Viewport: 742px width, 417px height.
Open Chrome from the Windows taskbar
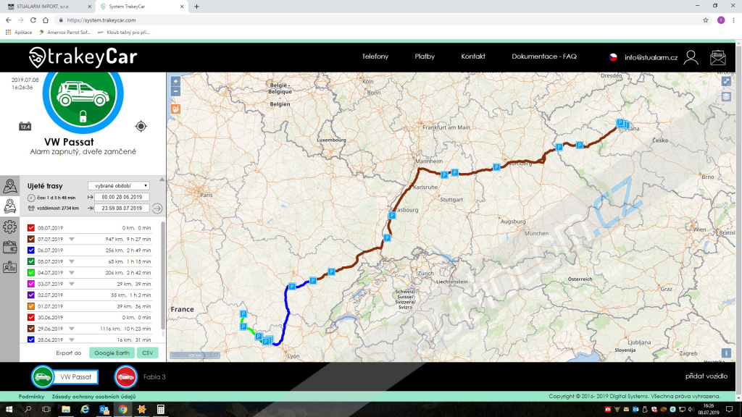coord(122,410)
